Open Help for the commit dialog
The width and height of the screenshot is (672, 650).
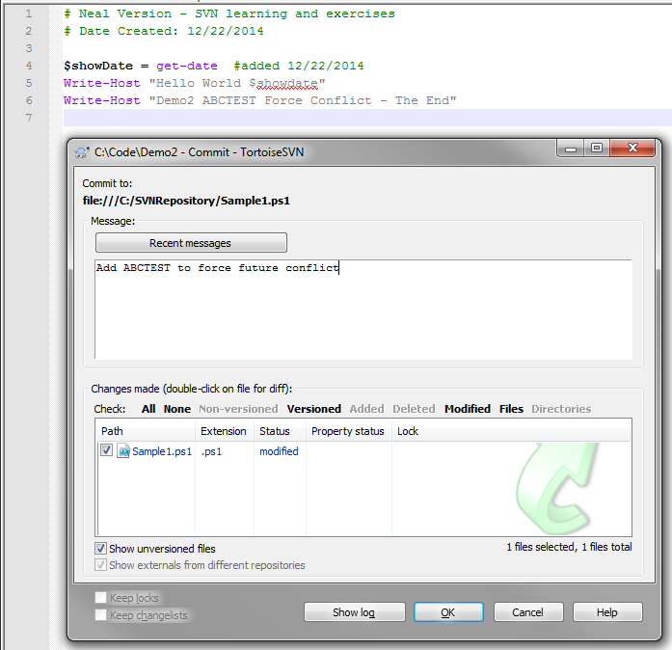[607, 612]
